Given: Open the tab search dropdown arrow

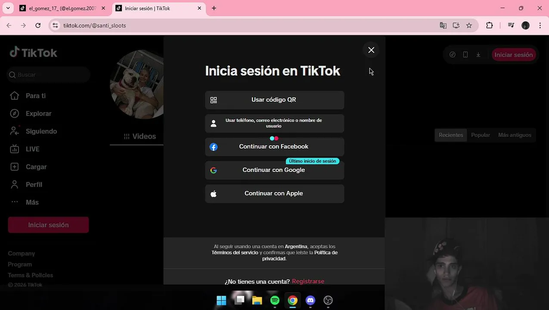Looking at the screenshot, I should click(8, 8).
